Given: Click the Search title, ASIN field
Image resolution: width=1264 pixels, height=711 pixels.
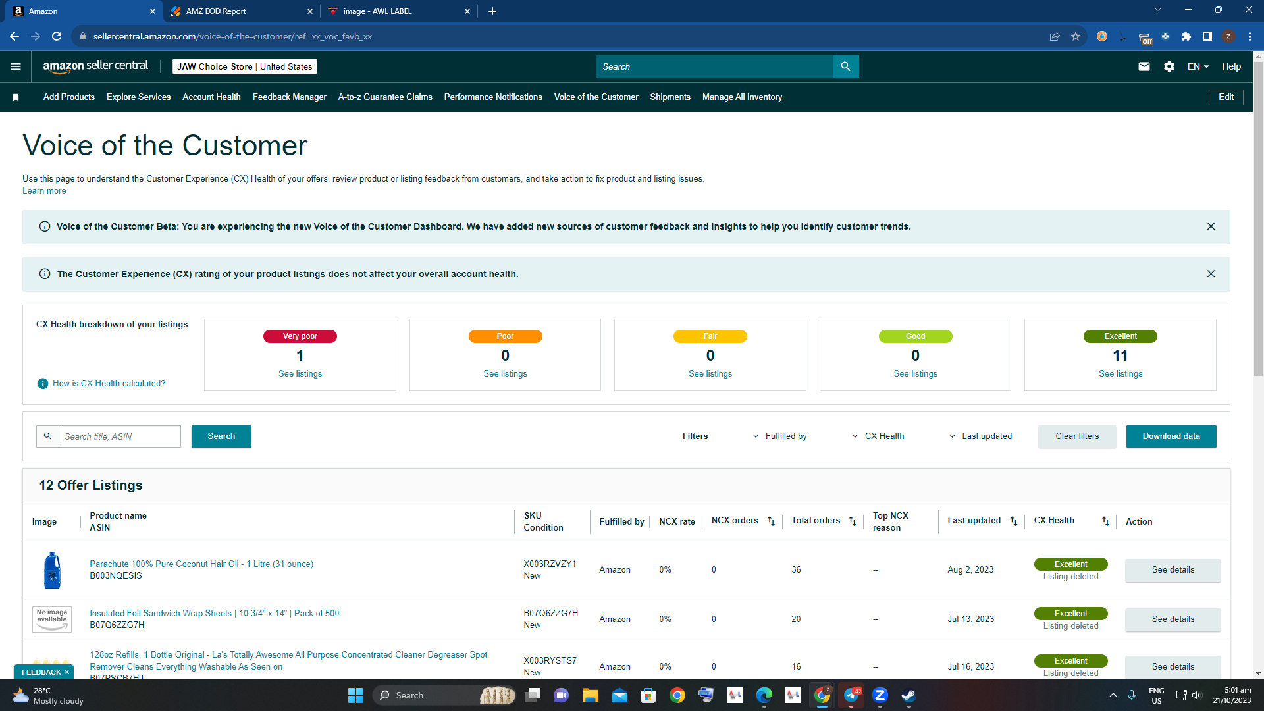Looking at the screenshot, I should 119,436.
